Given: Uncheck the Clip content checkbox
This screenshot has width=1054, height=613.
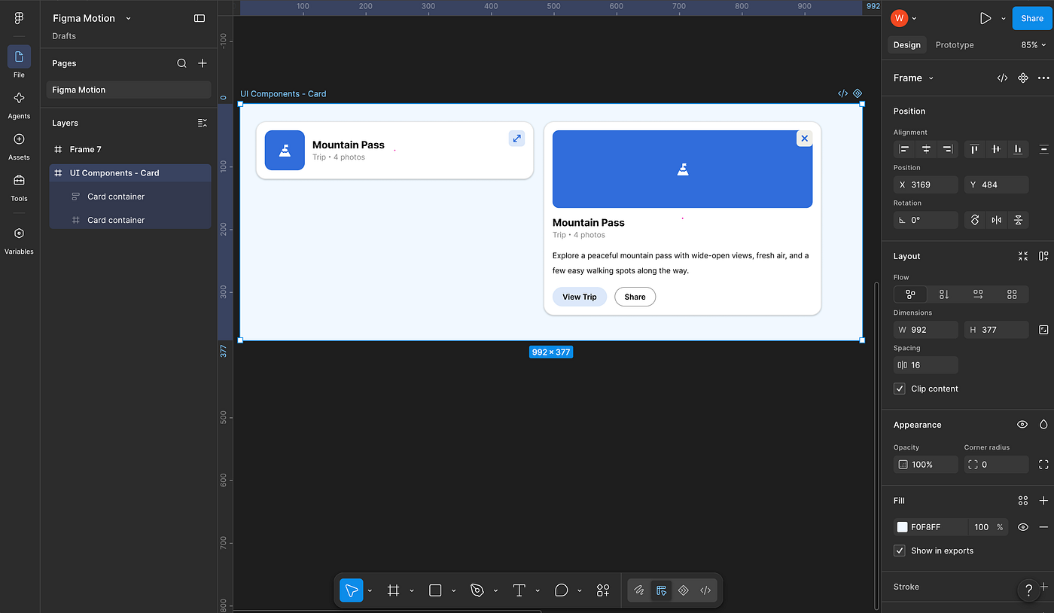Looking at the screenshot, I should tap(899, 389).
